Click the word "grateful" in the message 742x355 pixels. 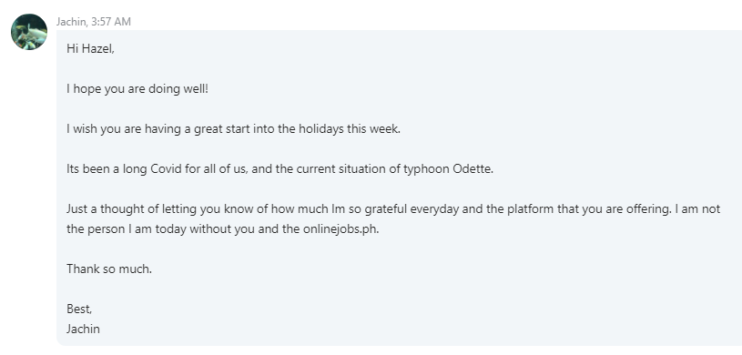pos(387,209)
